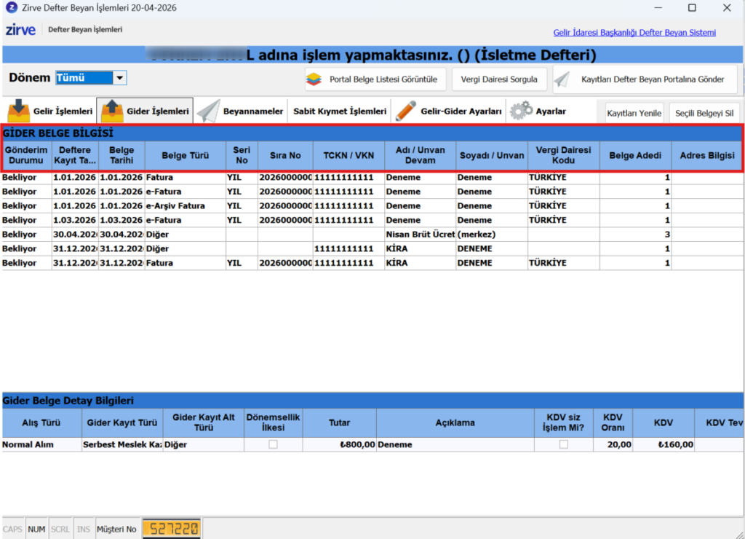Click the Serbest Meslek Gider Kayıt Türü cell
The width and height of the screenshot is (745, 539).
point(122,444)
